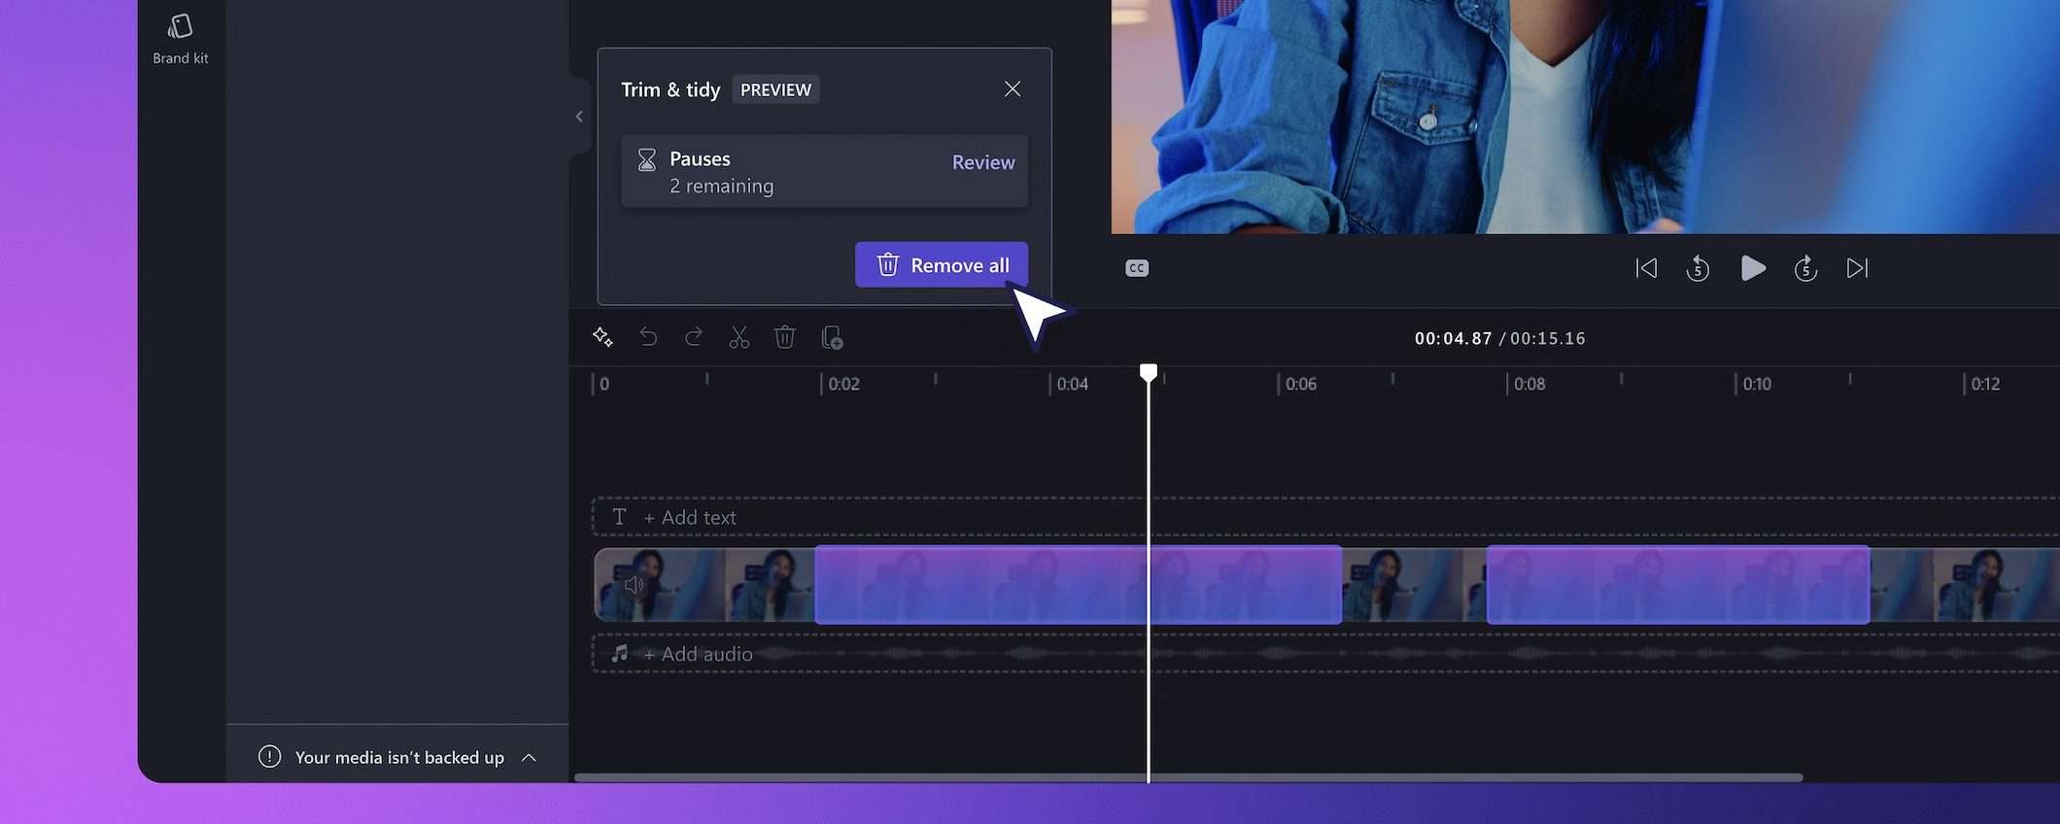Click Review link for Pauses
Viewport: 2060px width, 824px height.
[x=982, y=162]
